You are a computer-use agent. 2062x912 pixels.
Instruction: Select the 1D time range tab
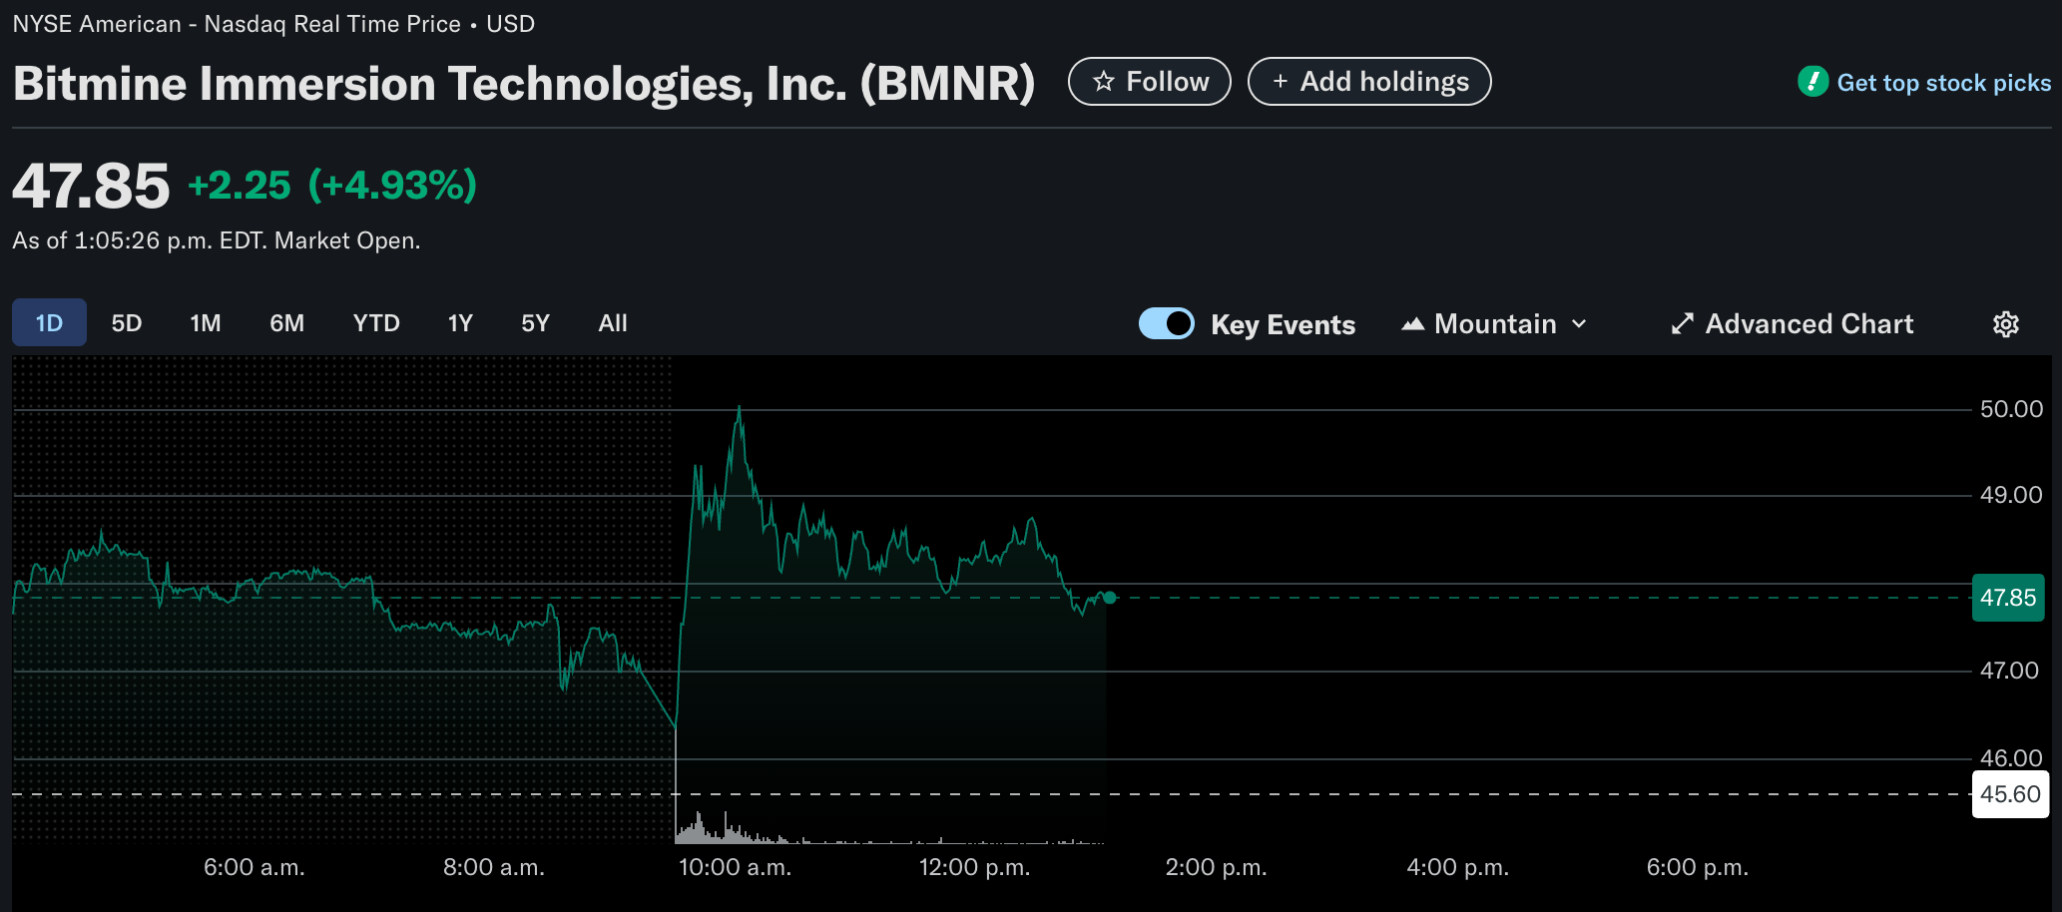click(49, 322)
